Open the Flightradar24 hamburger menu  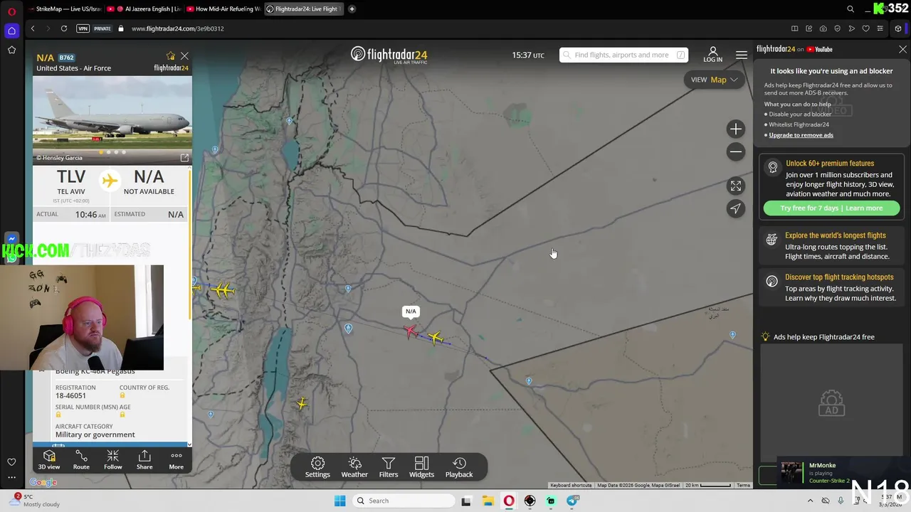tap(742, 55)
